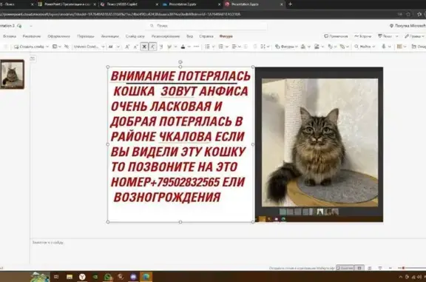Expand the Present button dropdown arrow
This screenshot has width=426, height=282.
point(396,36)
